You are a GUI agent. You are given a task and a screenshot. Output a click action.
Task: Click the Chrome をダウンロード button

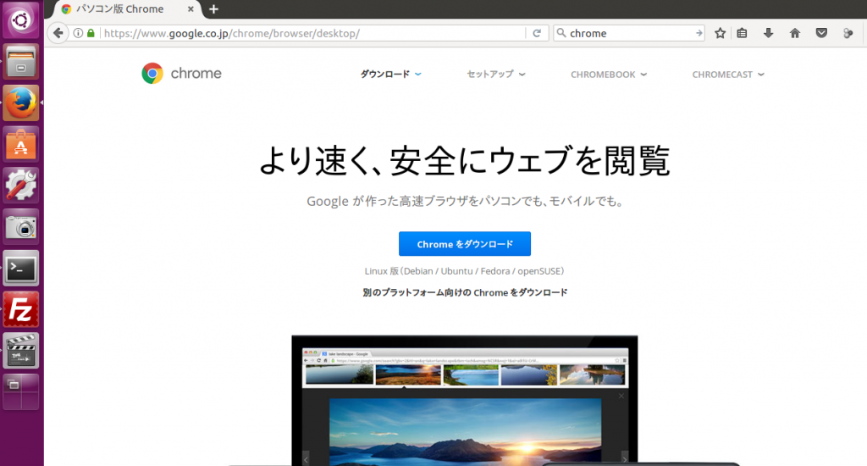[x=465, y=243]
